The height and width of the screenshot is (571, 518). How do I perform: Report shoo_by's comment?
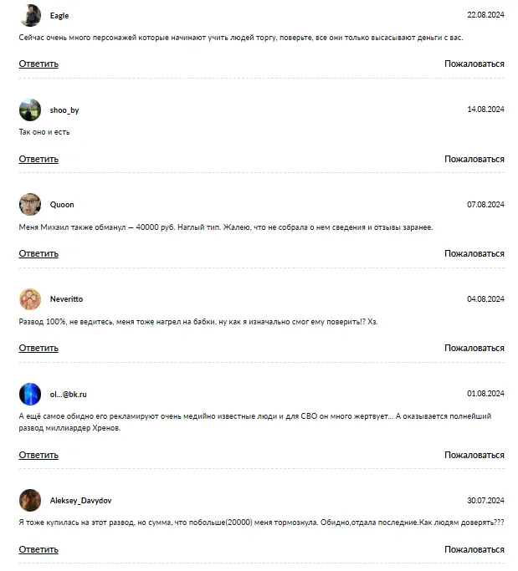[474, 159]
